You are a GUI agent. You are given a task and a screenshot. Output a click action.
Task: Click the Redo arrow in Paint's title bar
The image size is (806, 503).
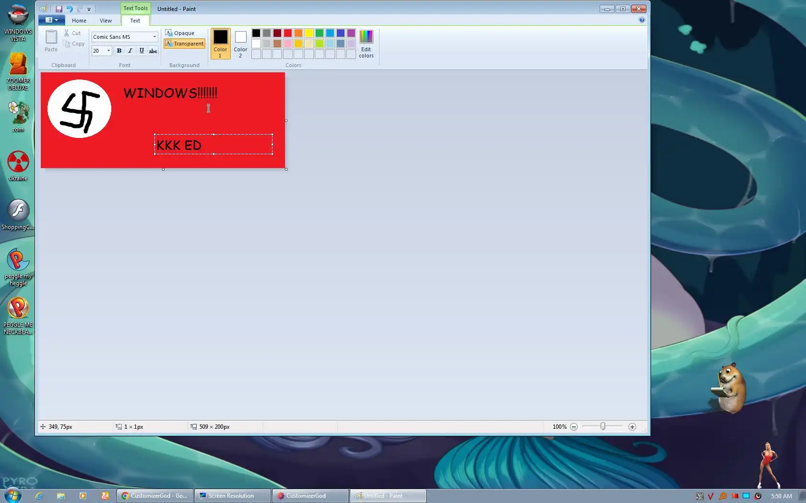click(x=80, y=9)
